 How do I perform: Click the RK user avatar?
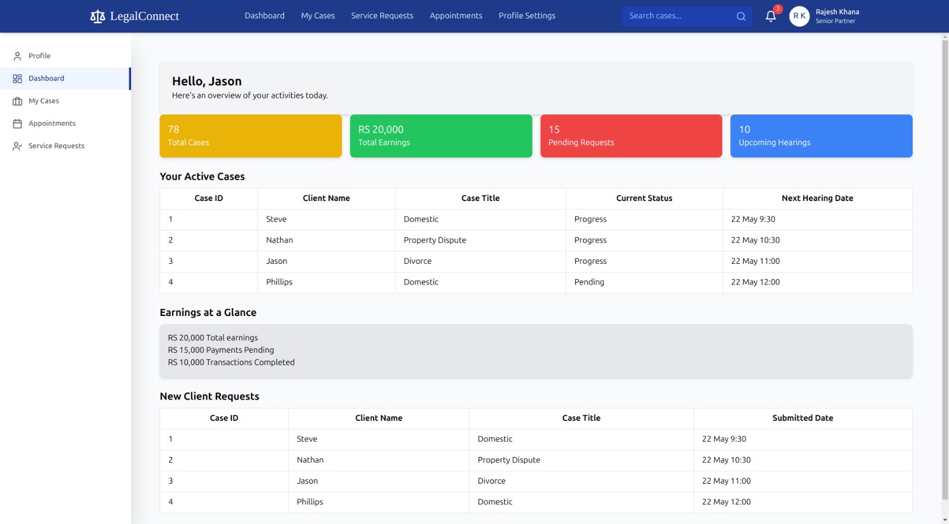(x=800, y=16)
